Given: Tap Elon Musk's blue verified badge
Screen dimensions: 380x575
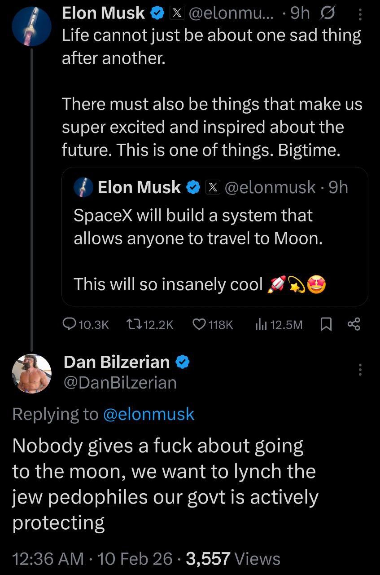Looking at the screenshot, I should coord(157,14).
